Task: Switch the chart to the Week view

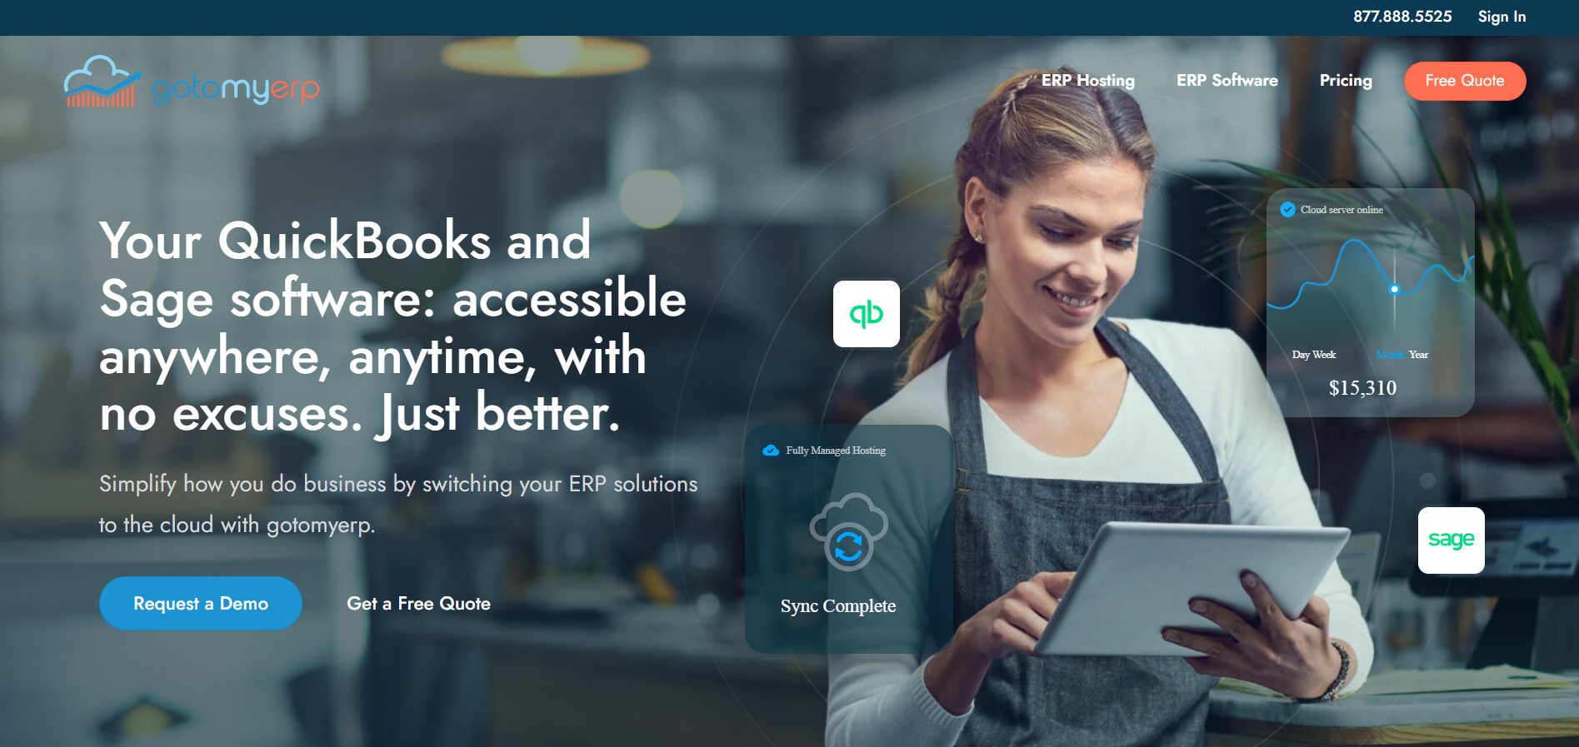Action: click(1324, 355)
